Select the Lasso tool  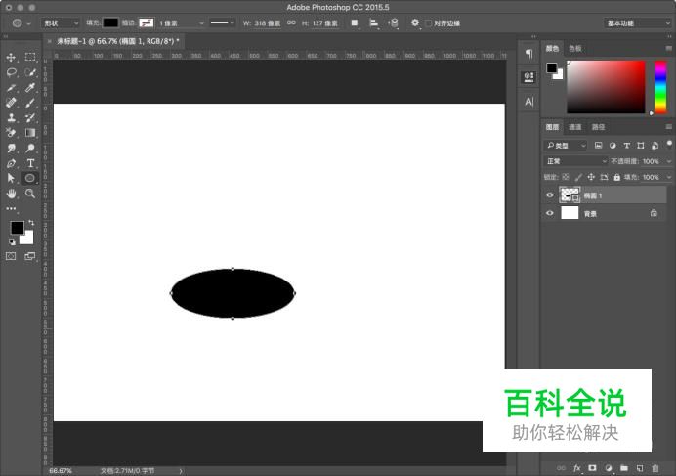tap(12, 72)
